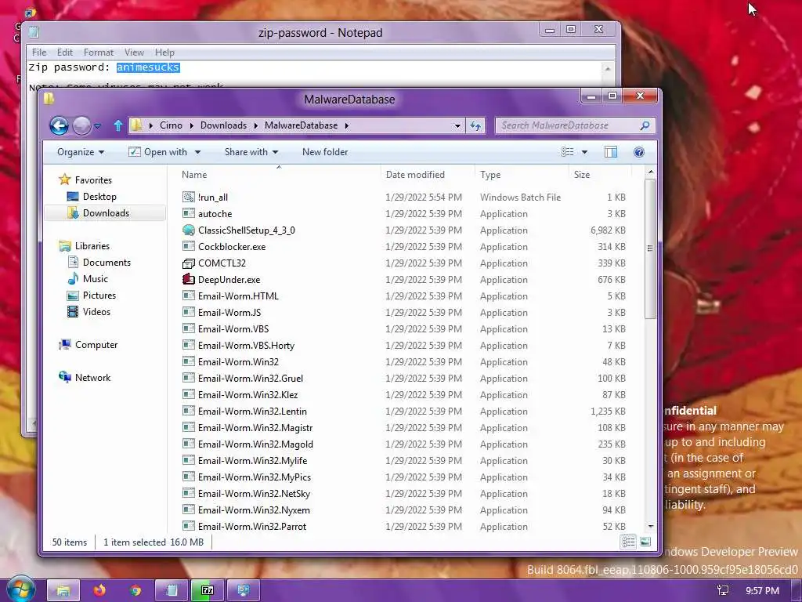Expand the Open with dropdown arrow
This screenshot has height=602, width=802.
197,153
